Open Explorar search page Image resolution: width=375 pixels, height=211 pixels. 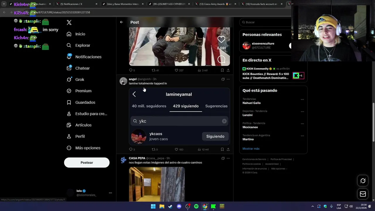(x=78, y=45)
